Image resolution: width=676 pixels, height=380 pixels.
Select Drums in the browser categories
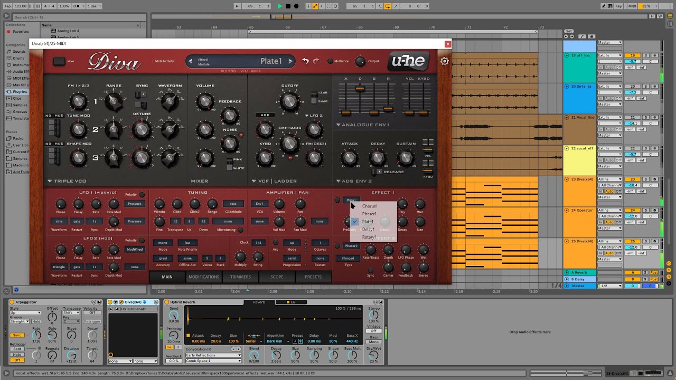click(18, 58)
